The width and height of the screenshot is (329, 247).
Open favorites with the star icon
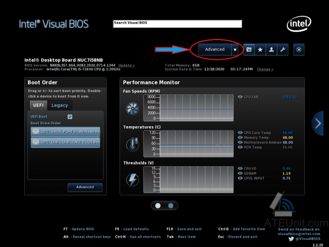click(260, 49)
